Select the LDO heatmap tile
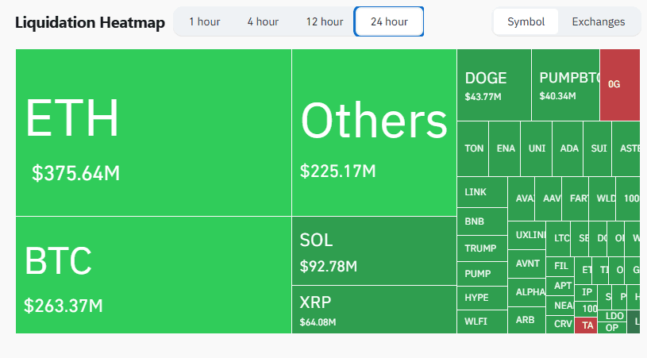The height and width of the screenshot is (358, 647). [x=612, y=316]
